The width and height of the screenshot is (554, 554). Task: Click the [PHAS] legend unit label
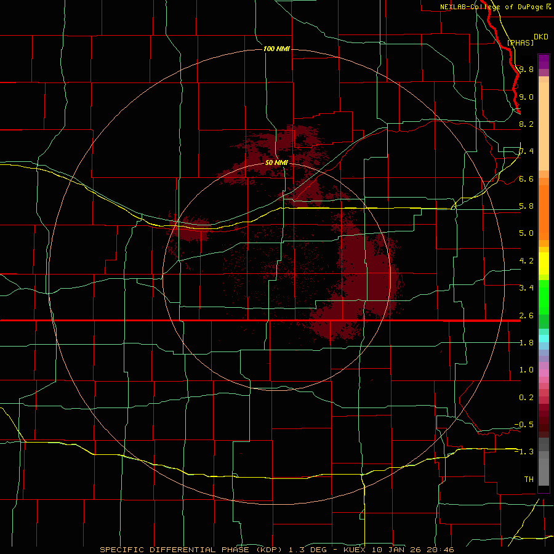tap(520, 42)
